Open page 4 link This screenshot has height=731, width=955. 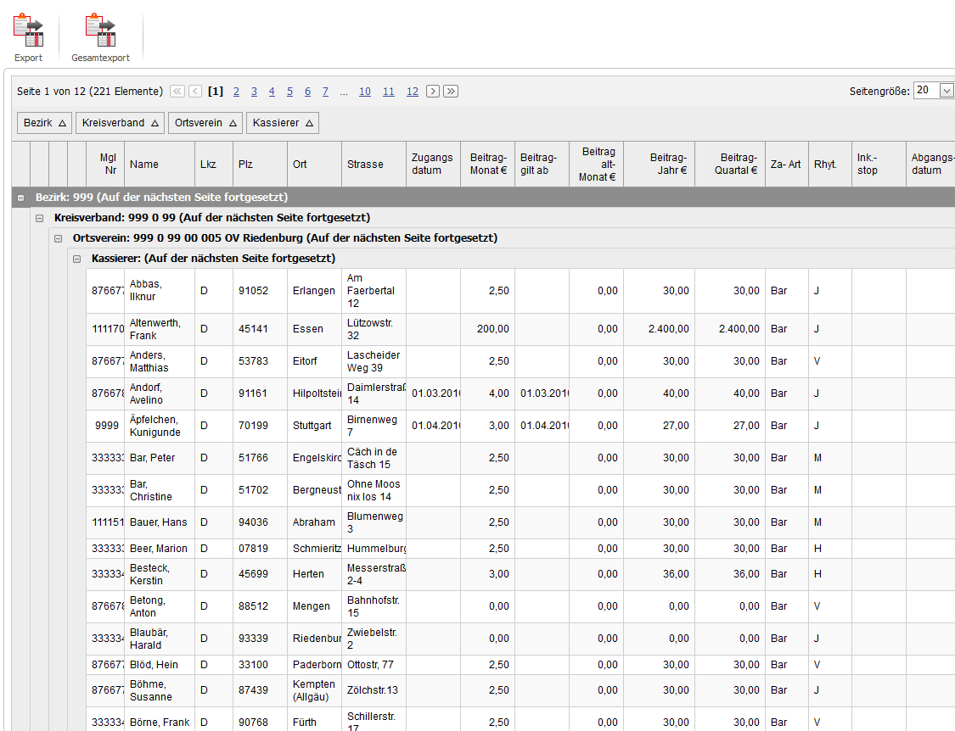coord(272,92)
